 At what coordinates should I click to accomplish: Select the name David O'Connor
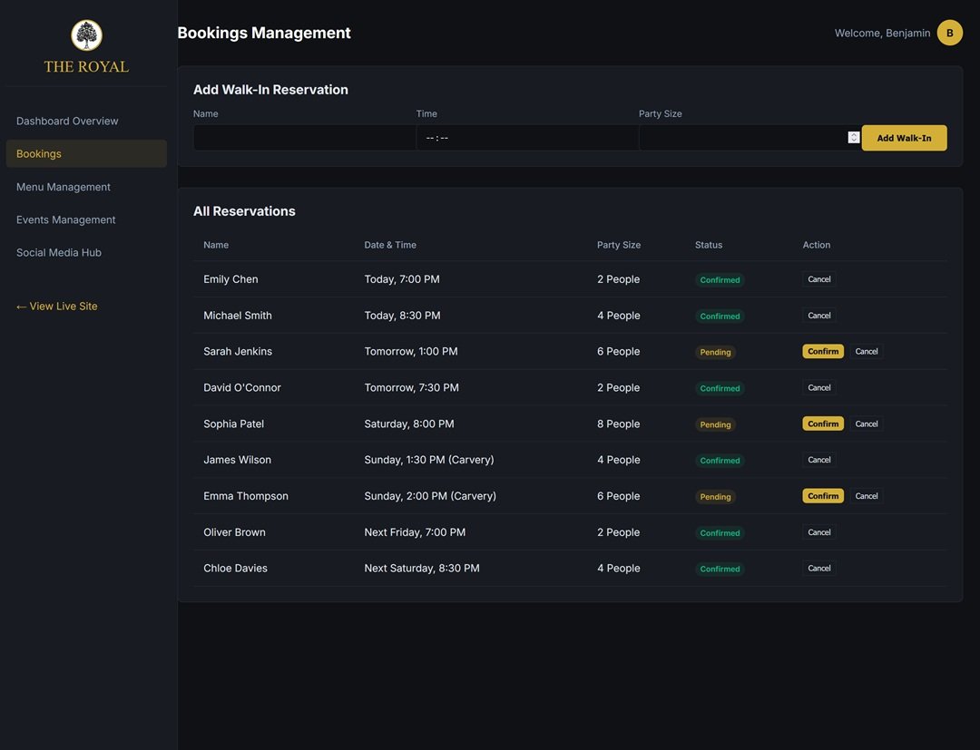tap(242, 388)
